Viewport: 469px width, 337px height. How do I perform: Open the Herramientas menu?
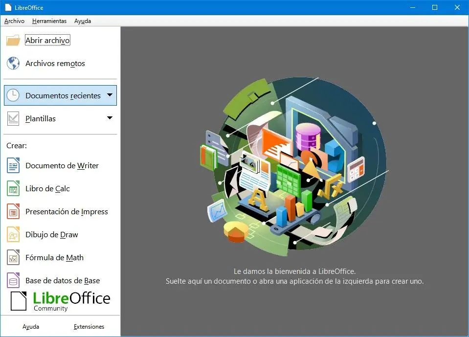[x=49, y=21]
